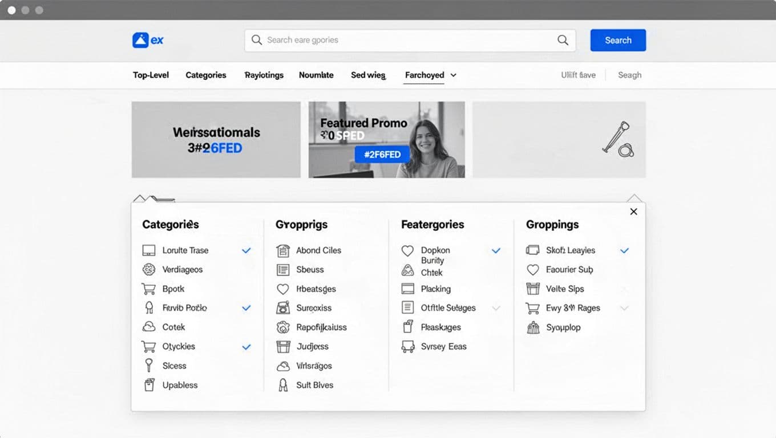Toggle the blue checkmark beside Lorulte Trase
This screenshot has height=438, width=776.
click(246, 250)
